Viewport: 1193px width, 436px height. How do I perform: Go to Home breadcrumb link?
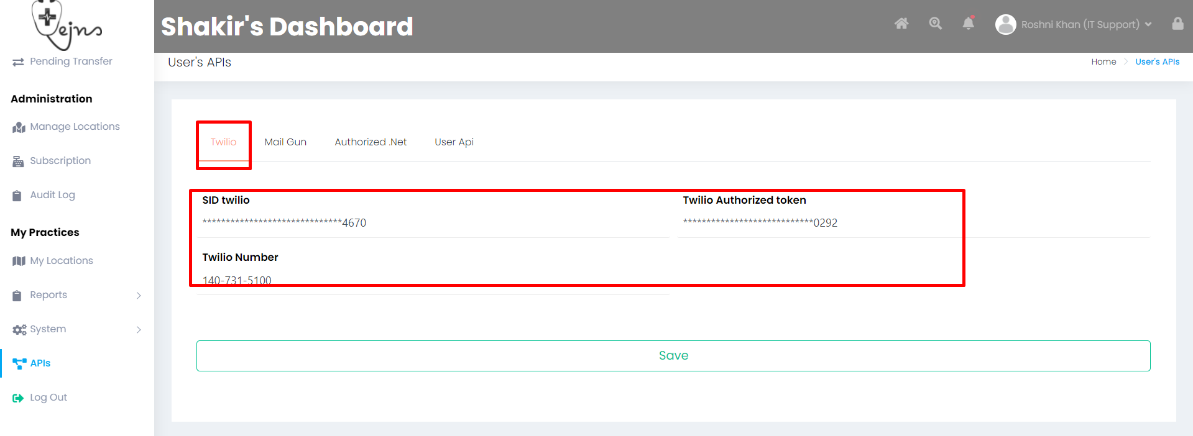[1103, 62]
